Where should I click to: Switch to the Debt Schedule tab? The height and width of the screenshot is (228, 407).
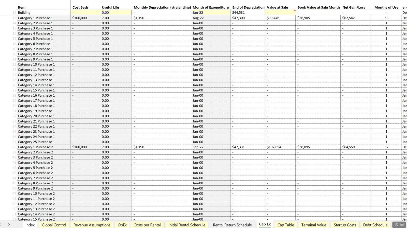tap(375, 225)
